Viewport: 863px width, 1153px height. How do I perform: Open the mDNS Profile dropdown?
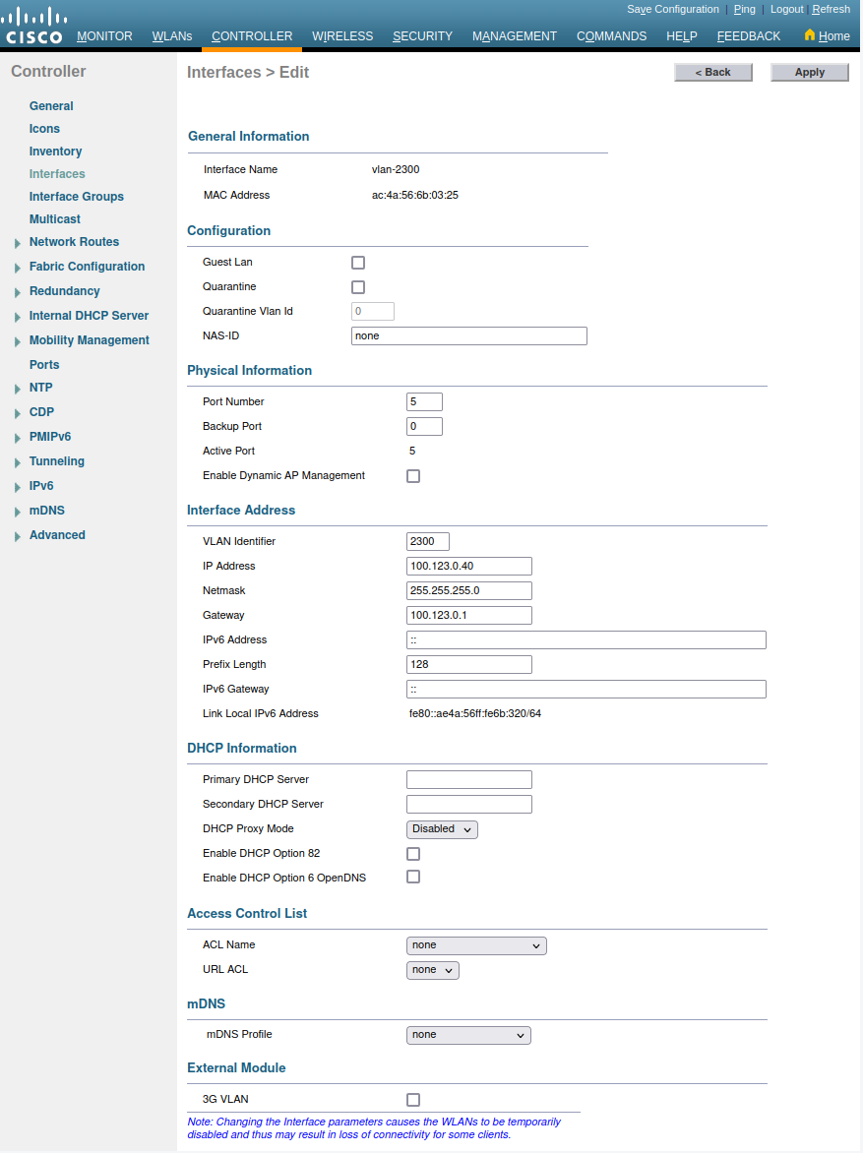coord(468,1035)
